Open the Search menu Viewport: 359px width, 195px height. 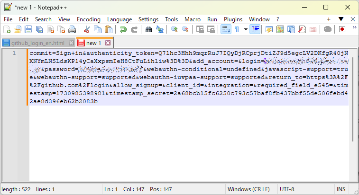(43, 19)
